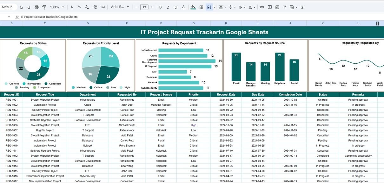Click the Insert chart icon
The height and width of the screenshot is (183, 384).
click(x=277, y=7)
